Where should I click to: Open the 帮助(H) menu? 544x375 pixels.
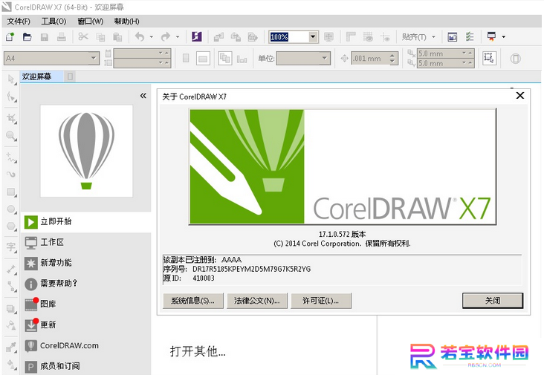click(126, 22)
